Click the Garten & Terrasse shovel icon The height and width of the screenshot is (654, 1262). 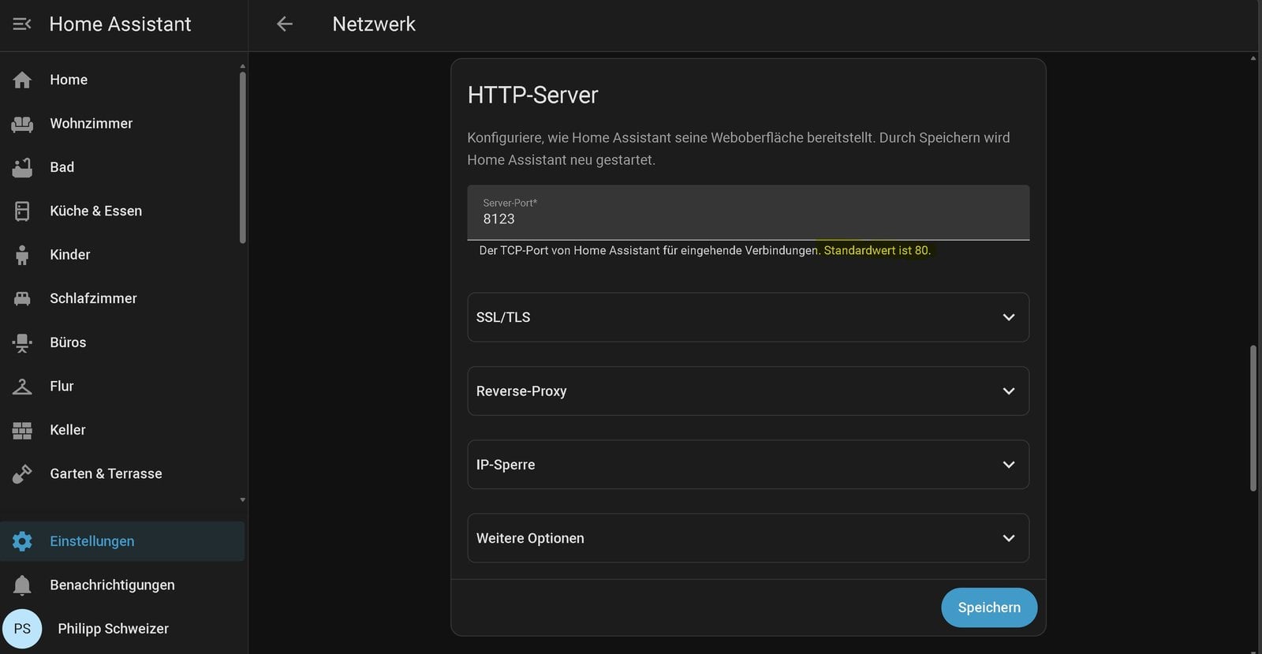tap(22, 474)
